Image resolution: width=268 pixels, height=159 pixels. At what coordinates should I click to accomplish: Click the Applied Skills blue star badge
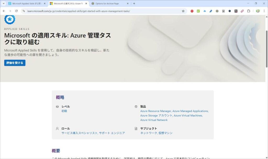click(x=10, y=19)
